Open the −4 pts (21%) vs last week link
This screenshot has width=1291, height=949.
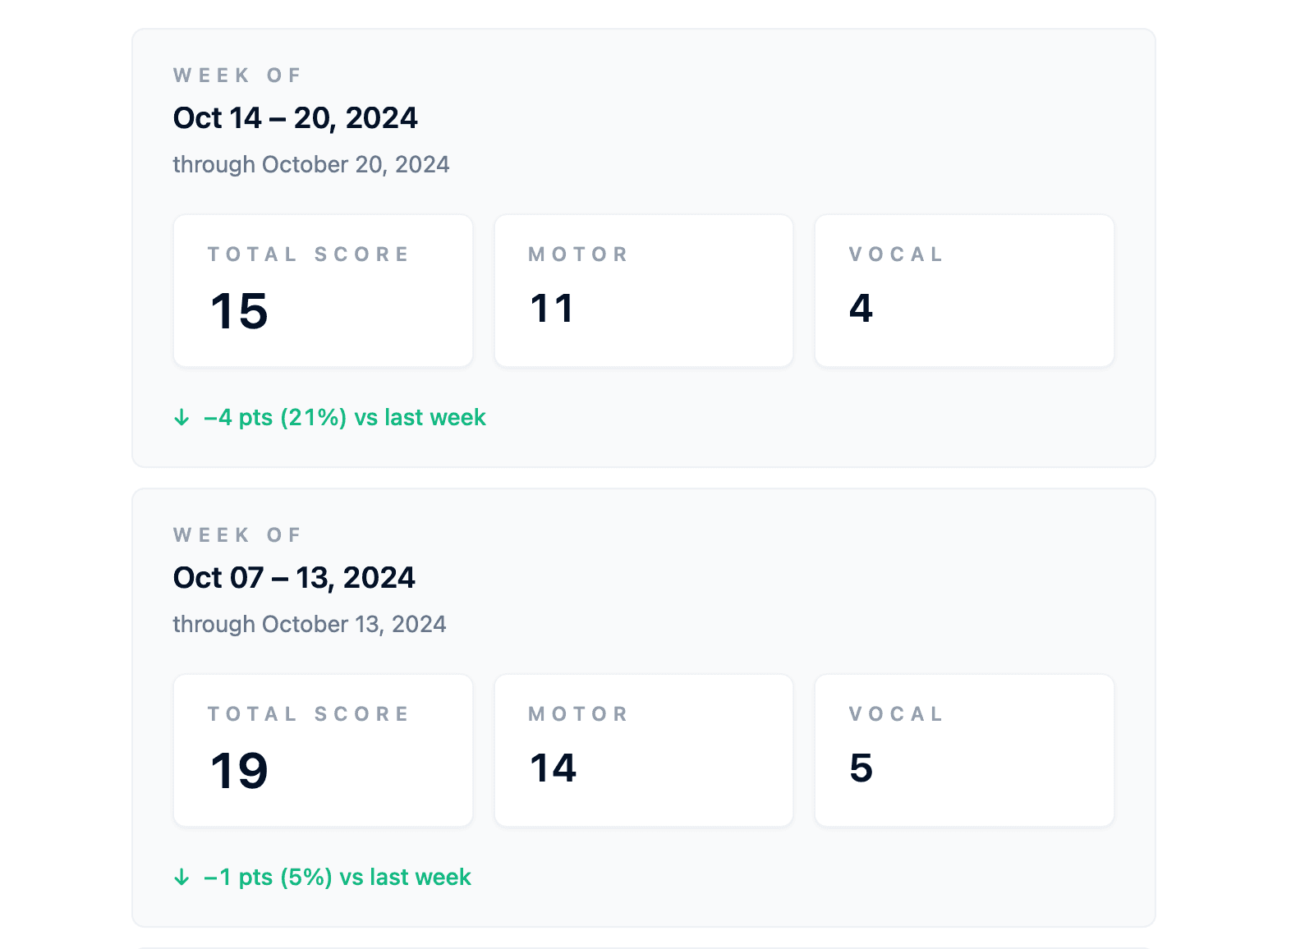pos(345,417)
